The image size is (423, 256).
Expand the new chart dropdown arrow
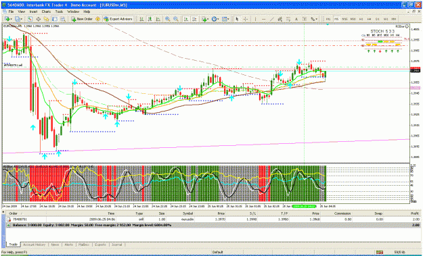click(x=11, y=19)
